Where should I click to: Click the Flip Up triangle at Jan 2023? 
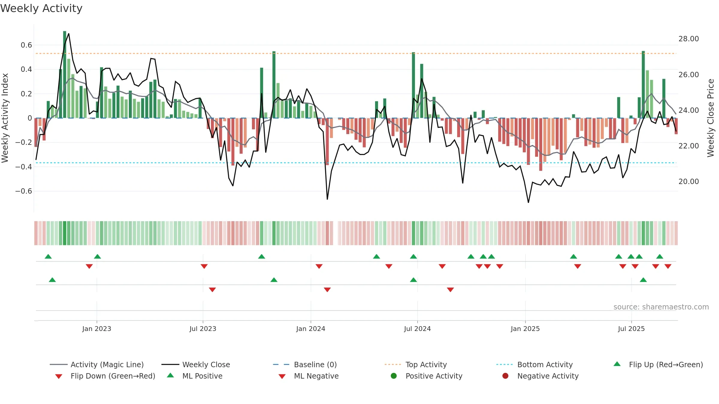[97, 256]
